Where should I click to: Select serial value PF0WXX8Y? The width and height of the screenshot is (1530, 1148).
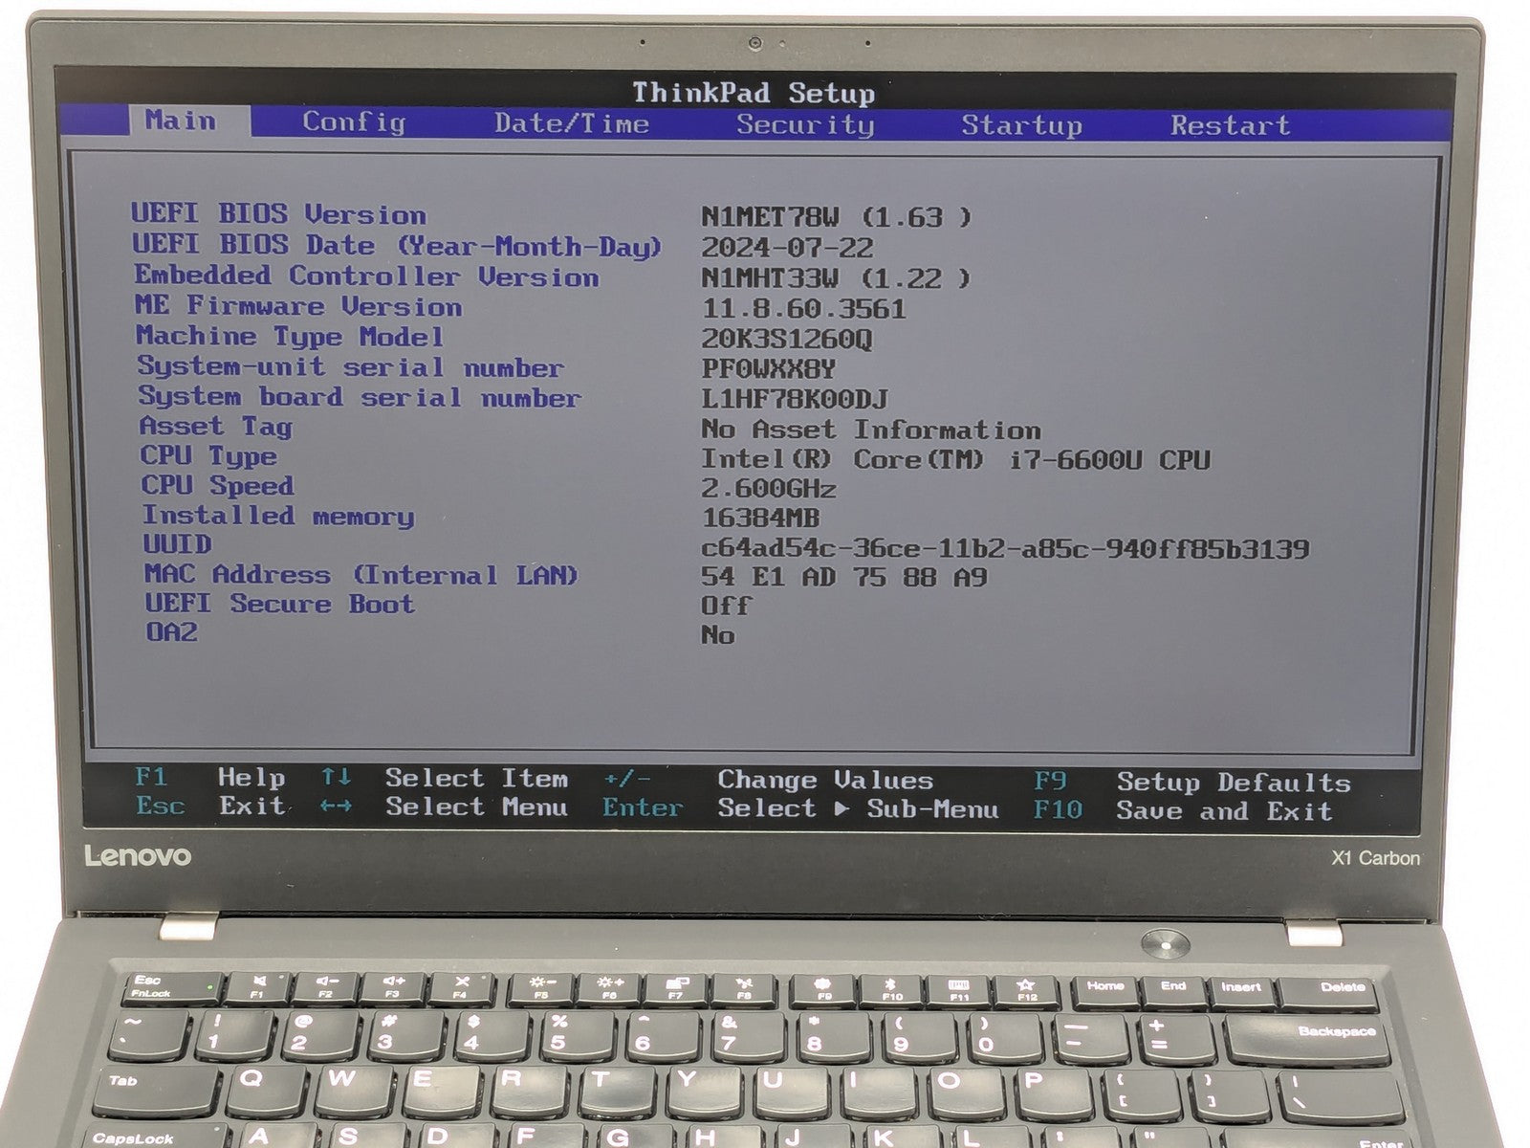pyautogui.click(x=768, y=368)
